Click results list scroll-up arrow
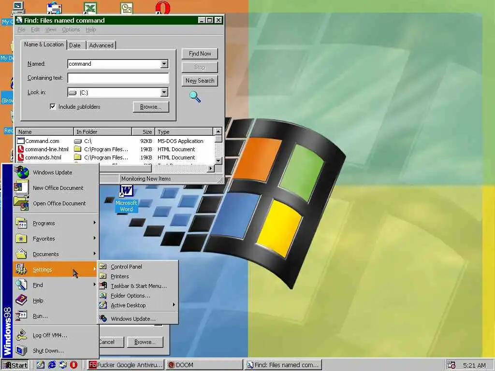Viewport: 495px width, 371px height. click(x=218, y=131)
